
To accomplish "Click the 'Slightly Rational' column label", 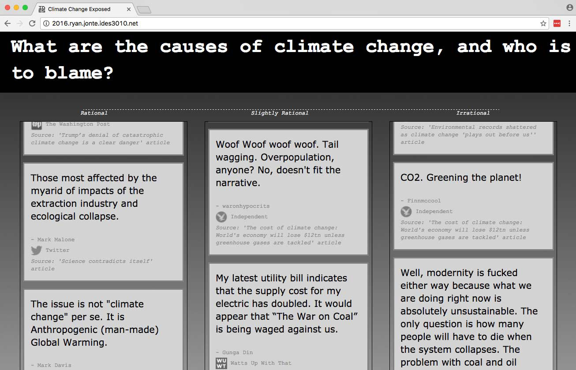I will [x=280, y=113].
